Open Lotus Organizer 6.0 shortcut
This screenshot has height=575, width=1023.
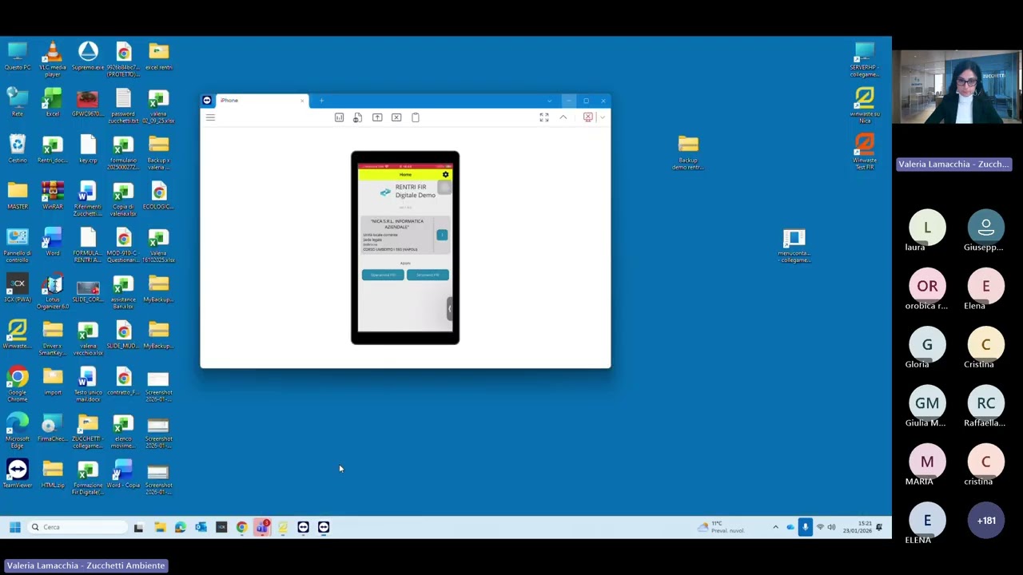point(53,291)
